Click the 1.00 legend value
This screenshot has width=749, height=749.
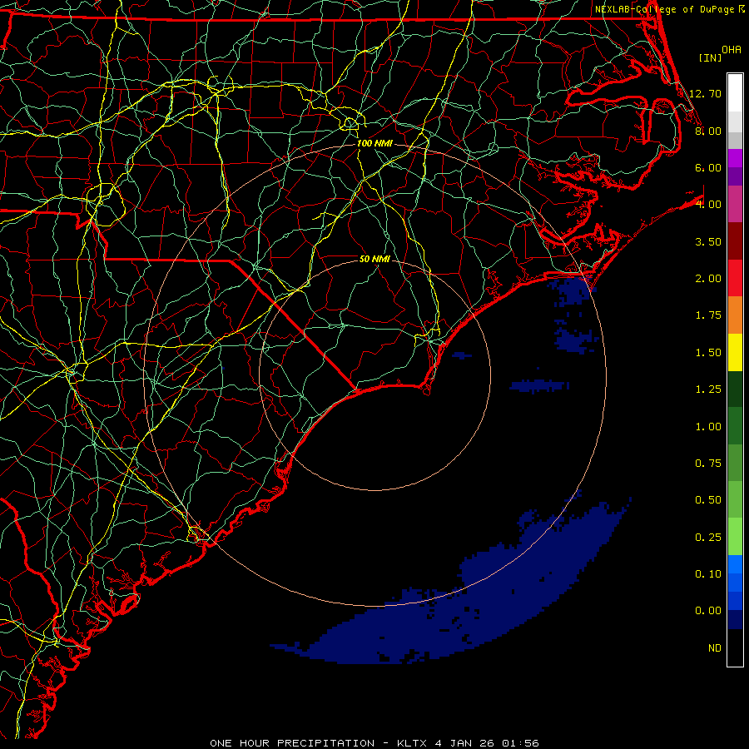pyautogui.click(x=708, y=427)
